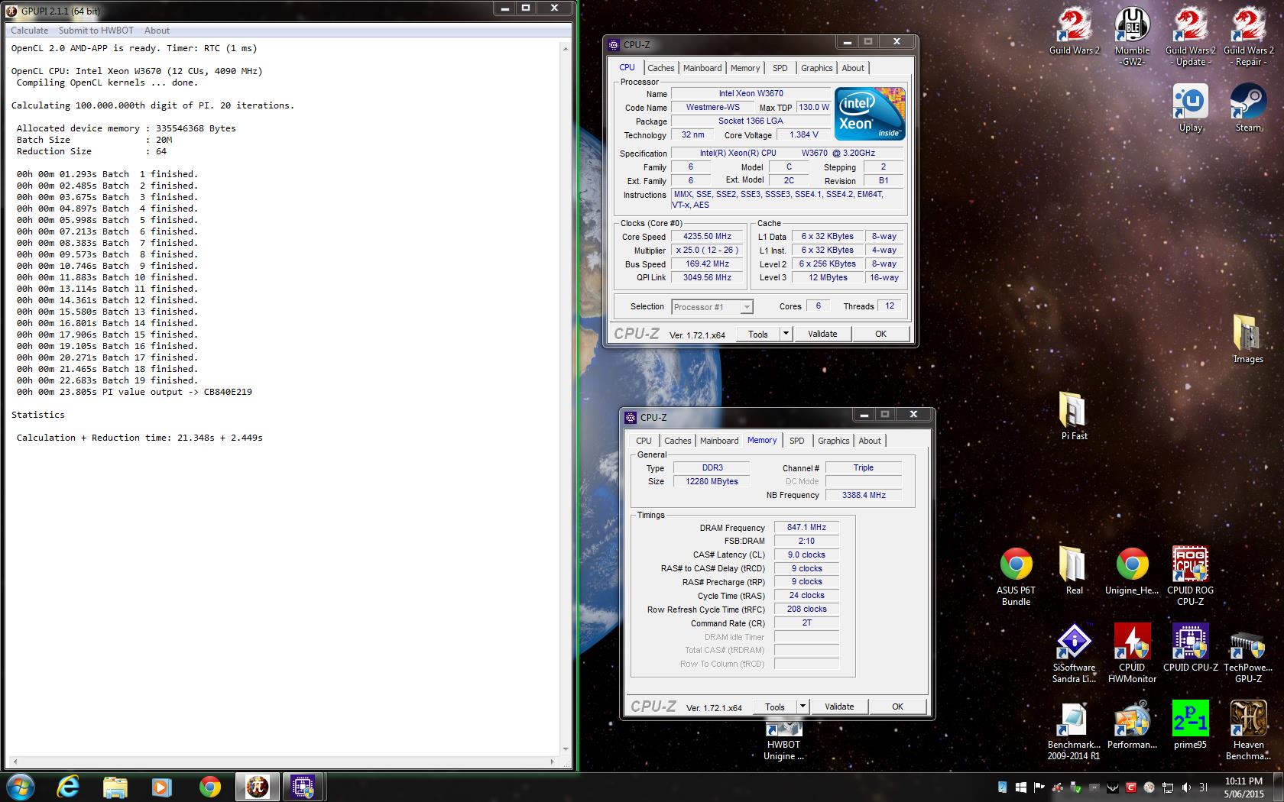Launch CPUID CPU-Z desktop shortcut
Image resolution: width=1284 pixels, height=802 pixels.
point(1190,647)
